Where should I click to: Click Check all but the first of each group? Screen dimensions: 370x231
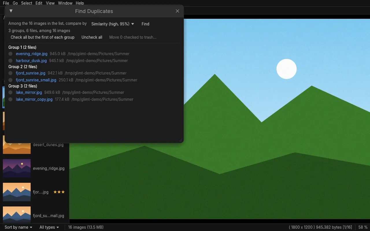coord(42,37)
